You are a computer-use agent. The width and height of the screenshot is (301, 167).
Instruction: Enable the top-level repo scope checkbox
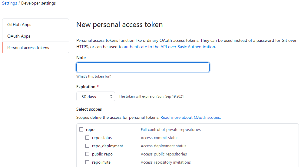(x=81, y=129)
